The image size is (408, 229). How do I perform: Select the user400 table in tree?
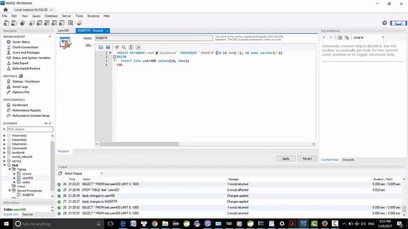pos(27,178)
